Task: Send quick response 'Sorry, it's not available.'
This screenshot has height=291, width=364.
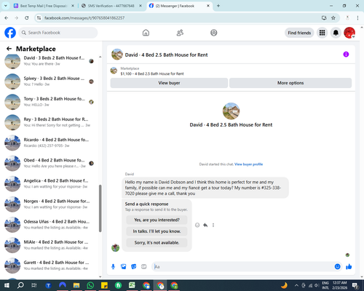Action: 157,243
